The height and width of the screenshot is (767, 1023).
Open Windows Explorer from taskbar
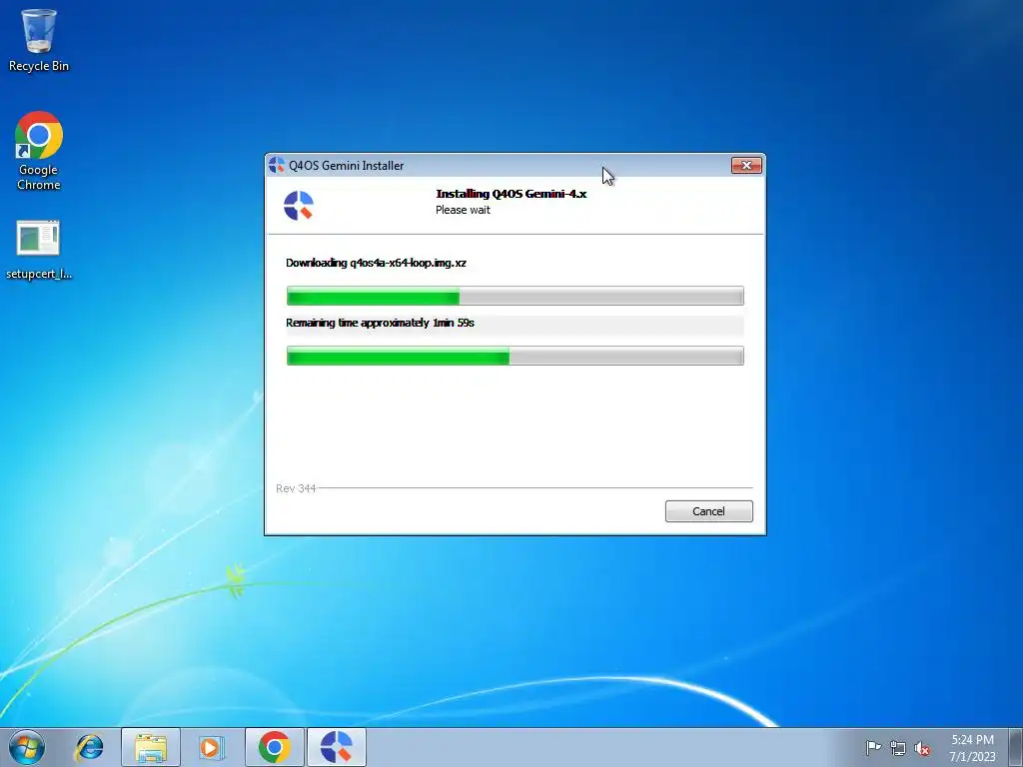click(x=151, y=747)
